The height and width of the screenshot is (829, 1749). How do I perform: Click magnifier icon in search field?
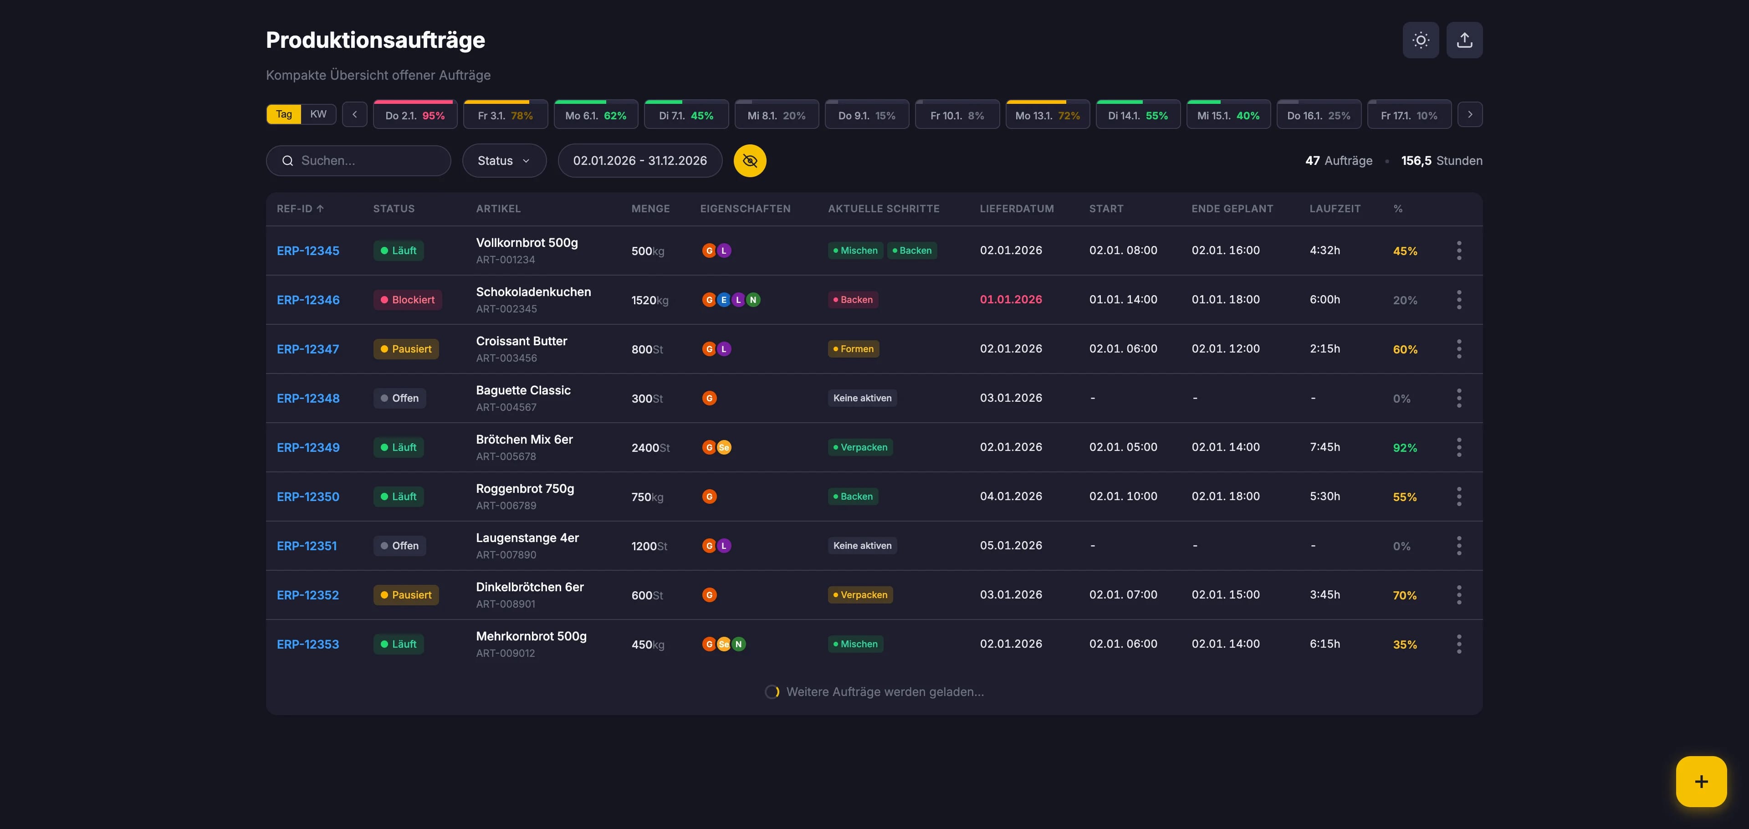coord(288,161)
